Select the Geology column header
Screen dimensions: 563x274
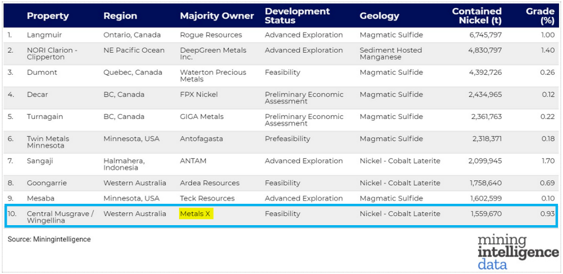(x=379, y=16)
